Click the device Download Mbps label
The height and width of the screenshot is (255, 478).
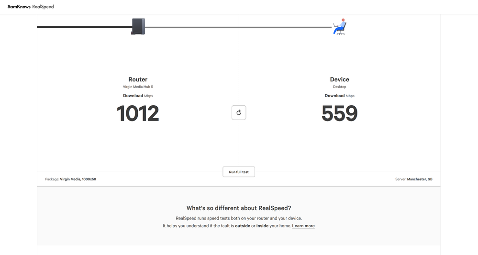[339, 96]
